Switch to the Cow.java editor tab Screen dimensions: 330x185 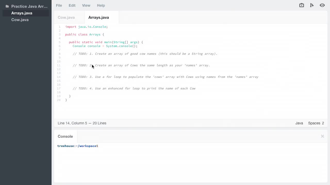[66, 17]
